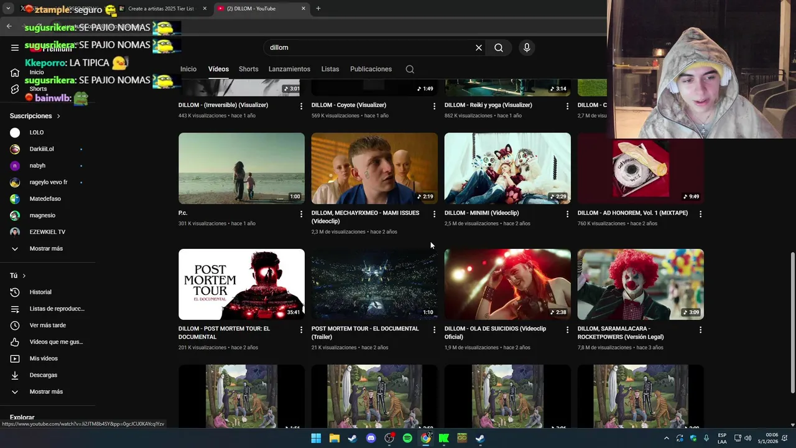Viewport: 796px width, 448px height.
Task: Play the MAMI ISSUES video thumbnail
Action: (x=374, y=168)
